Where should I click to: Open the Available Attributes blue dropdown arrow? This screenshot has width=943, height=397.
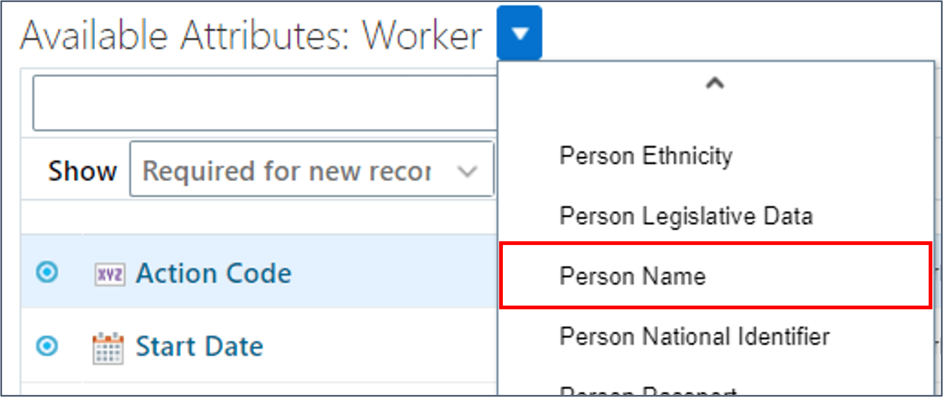tap(519, 32)
